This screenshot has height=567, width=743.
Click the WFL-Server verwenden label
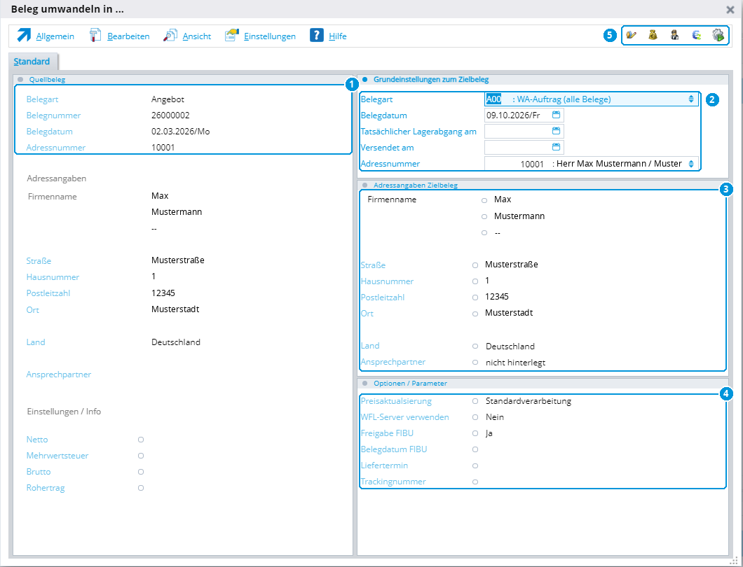[x=404, y=417]
